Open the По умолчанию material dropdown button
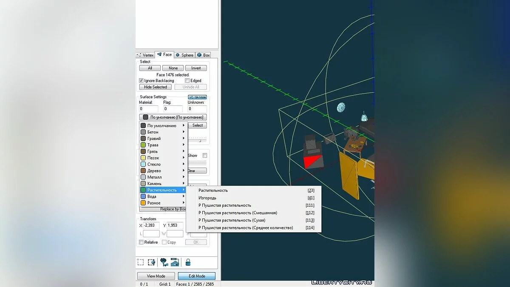This screenshot has height=287, width=510. pyautogui.click(x=173, y=117)
